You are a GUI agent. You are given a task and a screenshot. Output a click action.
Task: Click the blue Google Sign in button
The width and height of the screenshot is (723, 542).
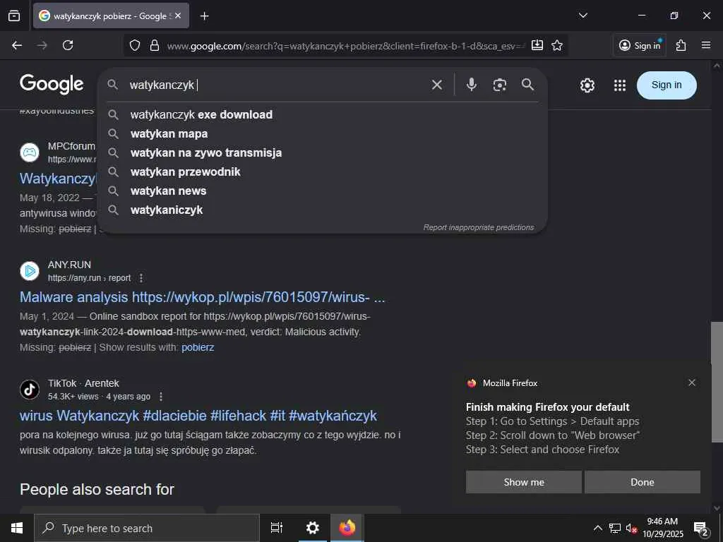coord(667,85)
